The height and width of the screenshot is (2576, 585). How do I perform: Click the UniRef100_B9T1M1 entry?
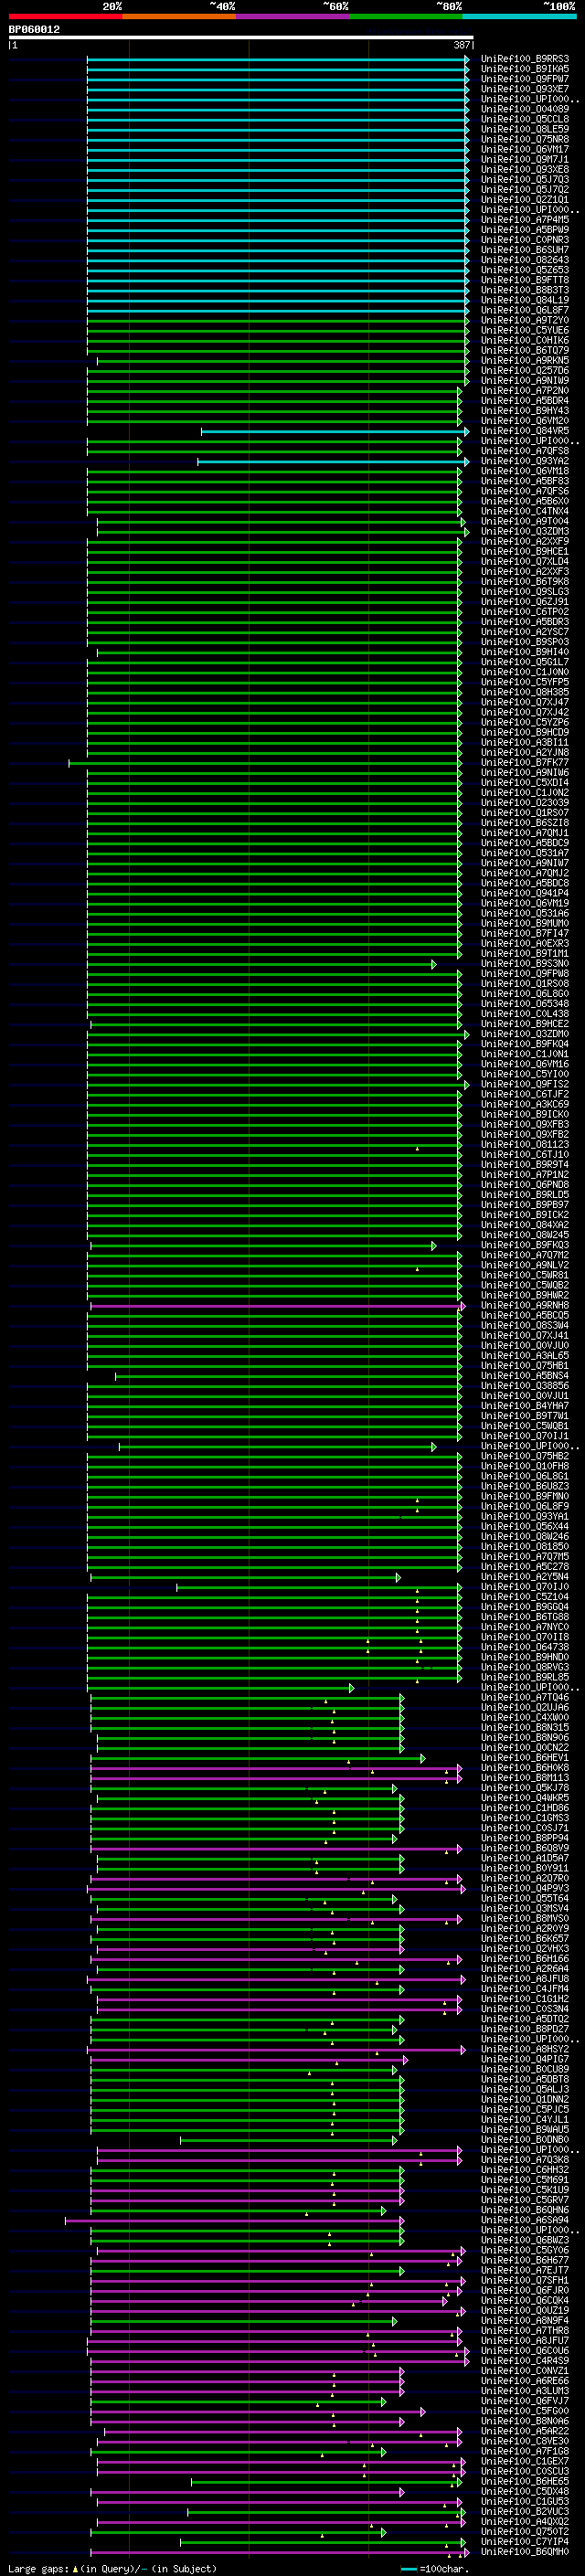click(x=525, y=953)
